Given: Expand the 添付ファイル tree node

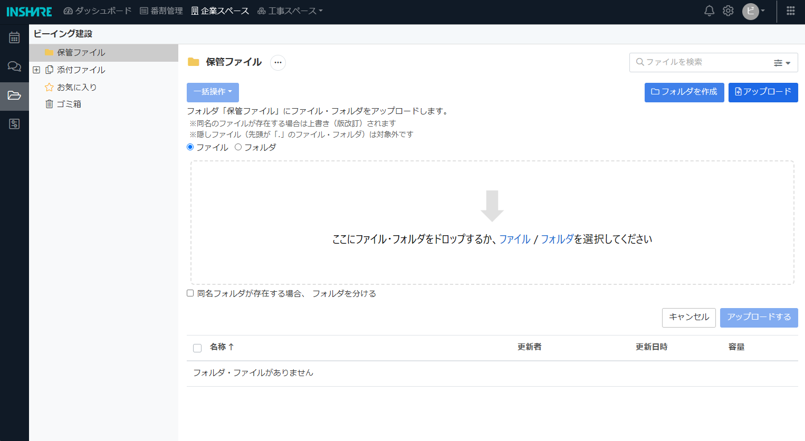Looking at the screenshot, I should coord(36,70).
